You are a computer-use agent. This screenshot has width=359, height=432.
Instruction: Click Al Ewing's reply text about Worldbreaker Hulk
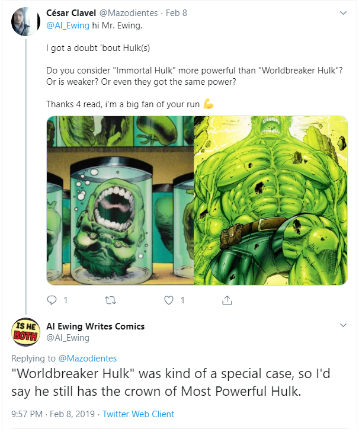[172, 383]
